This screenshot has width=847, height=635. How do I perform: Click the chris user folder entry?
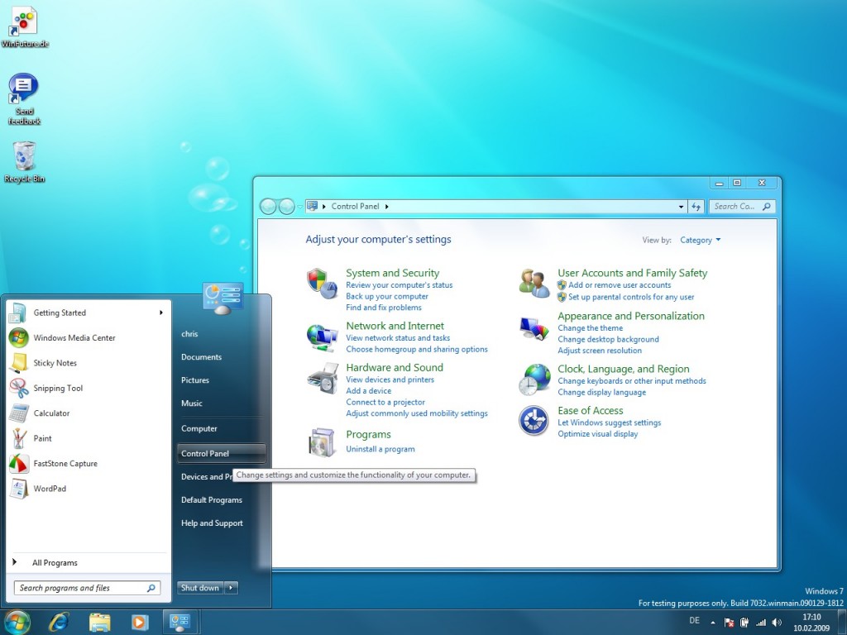point(189,334)
